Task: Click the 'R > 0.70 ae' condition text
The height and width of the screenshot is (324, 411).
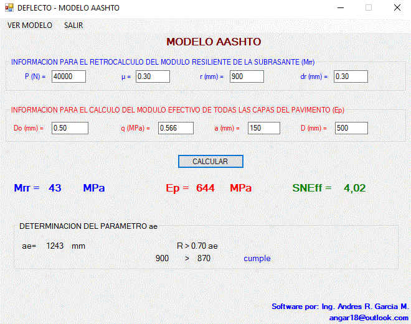Action: click(x=197, y=246)
